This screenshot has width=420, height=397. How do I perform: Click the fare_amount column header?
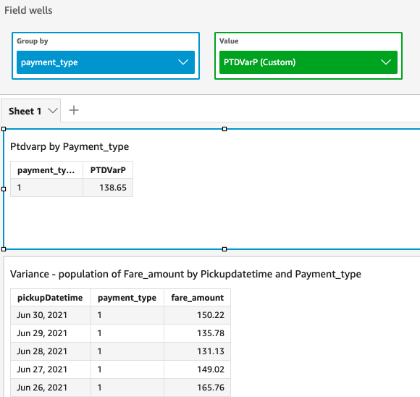[198, 298]
